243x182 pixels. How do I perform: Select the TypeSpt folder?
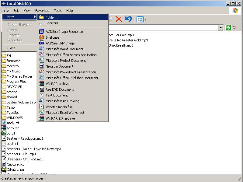10,113
